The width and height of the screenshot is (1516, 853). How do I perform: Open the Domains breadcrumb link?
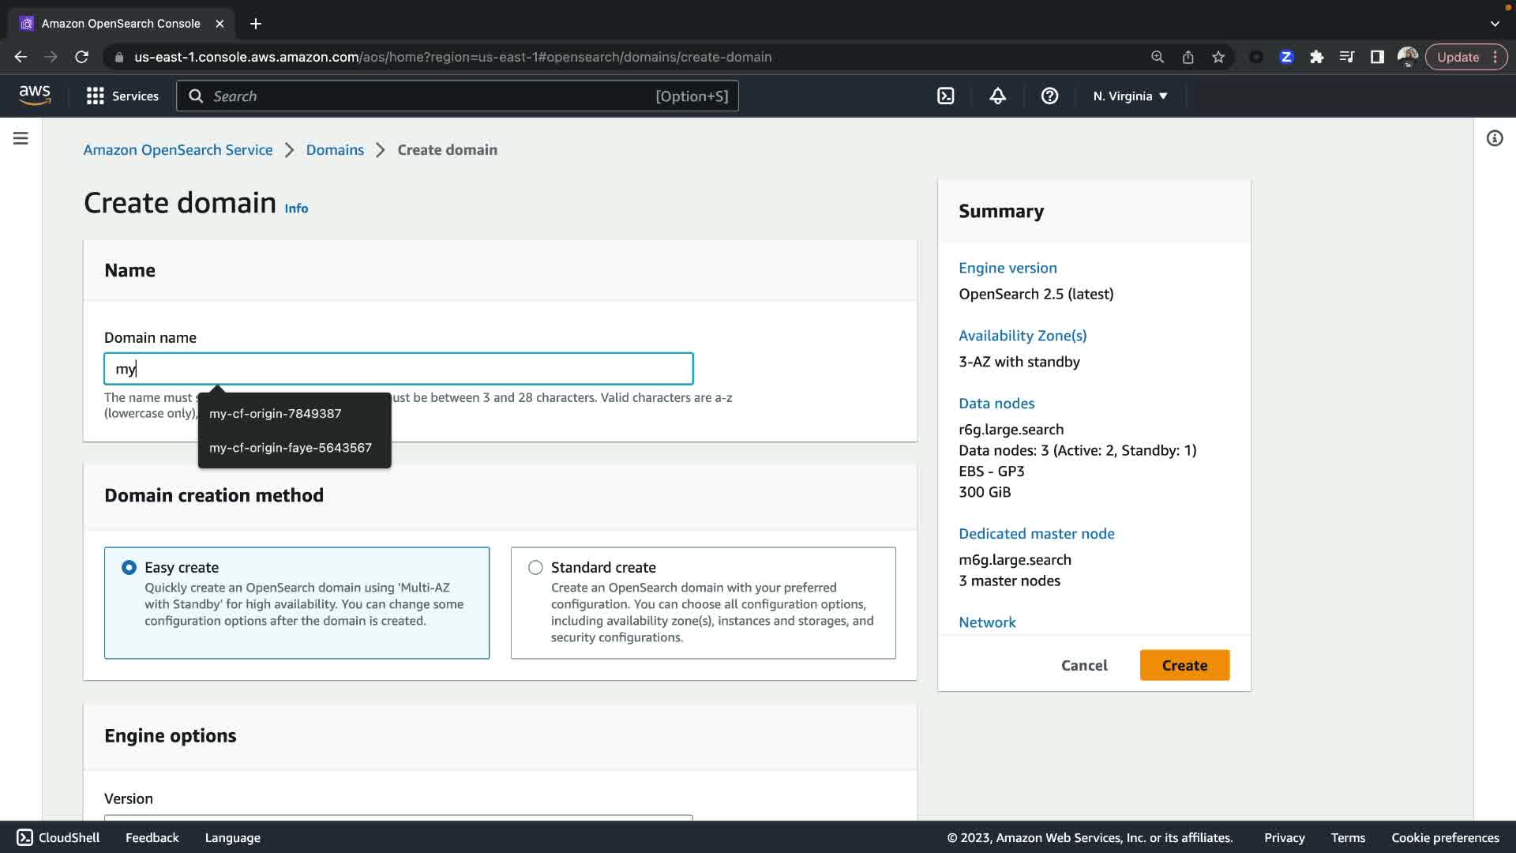[335, 150]
